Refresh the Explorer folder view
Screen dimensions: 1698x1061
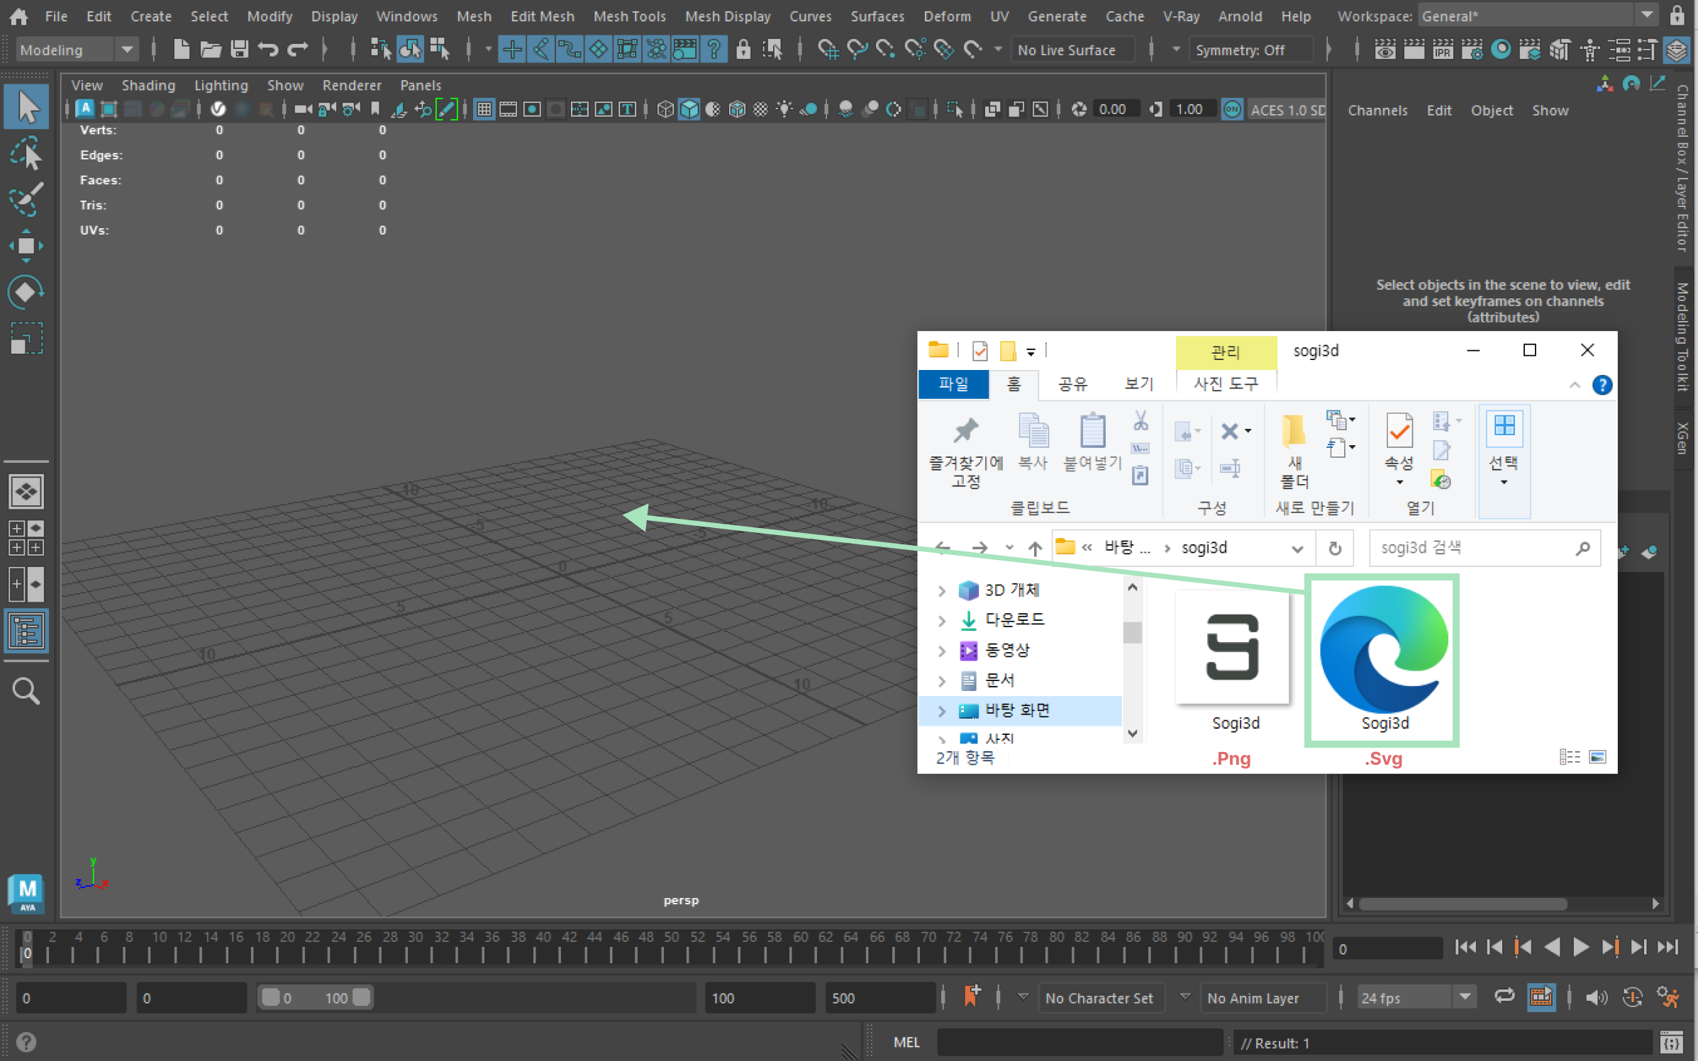1335,549
